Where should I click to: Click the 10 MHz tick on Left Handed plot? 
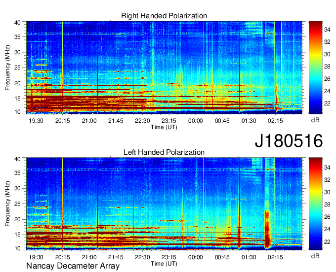17,248
